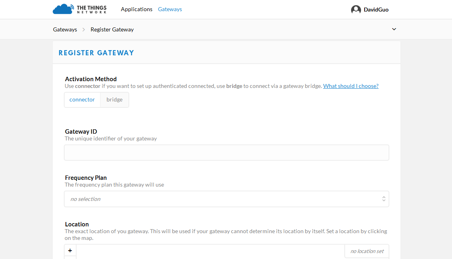Screen dimensions: 452x259
Task: Open the Frequency Plan 'no selection' dropdown
Action: tap(226, 199)
